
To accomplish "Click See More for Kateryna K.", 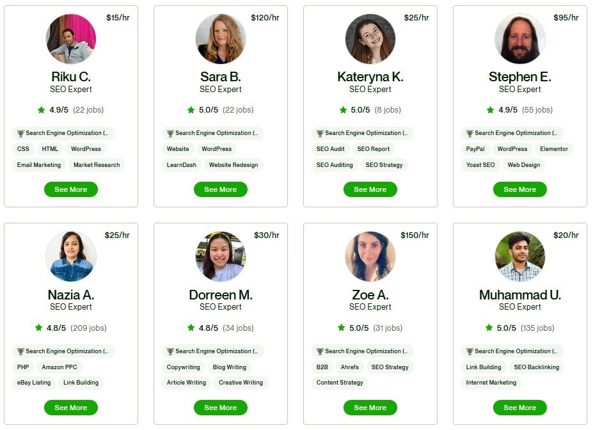I will [370, 189].
